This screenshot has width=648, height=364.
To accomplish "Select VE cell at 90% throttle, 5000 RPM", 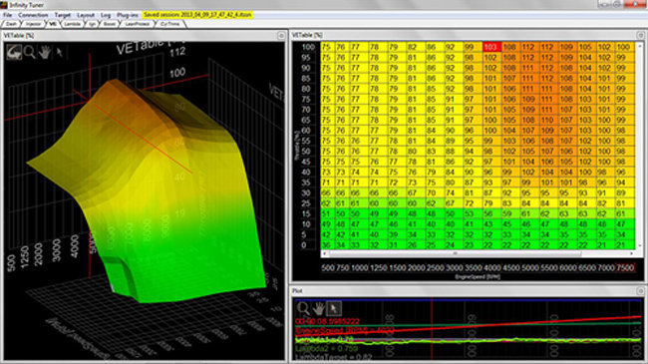I will [x=528, y=68].
